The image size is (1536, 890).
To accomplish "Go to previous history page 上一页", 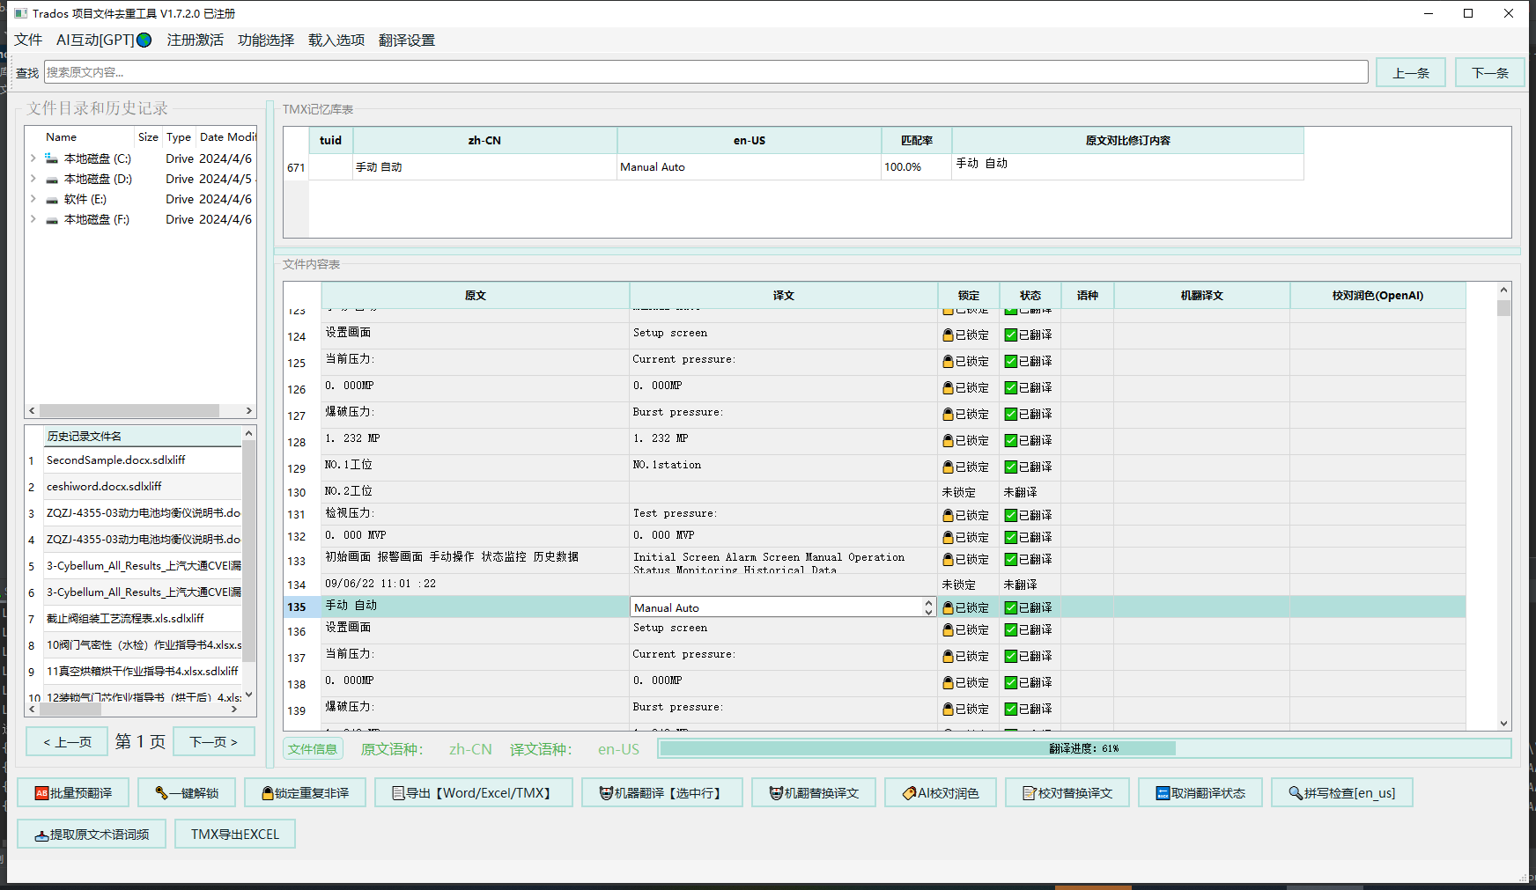I will tap(67, 742).
